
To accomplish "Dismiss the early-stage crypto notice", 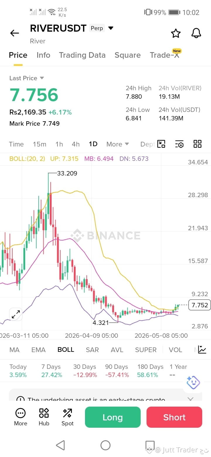I will (x=190, y=399).
